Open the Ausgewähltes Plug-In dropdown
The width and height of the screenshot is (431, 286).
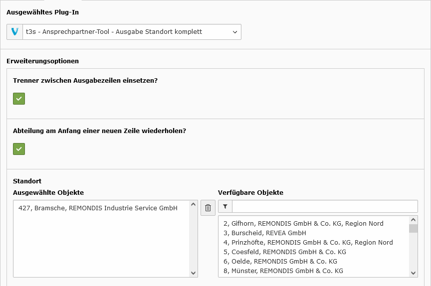(124, 32)
